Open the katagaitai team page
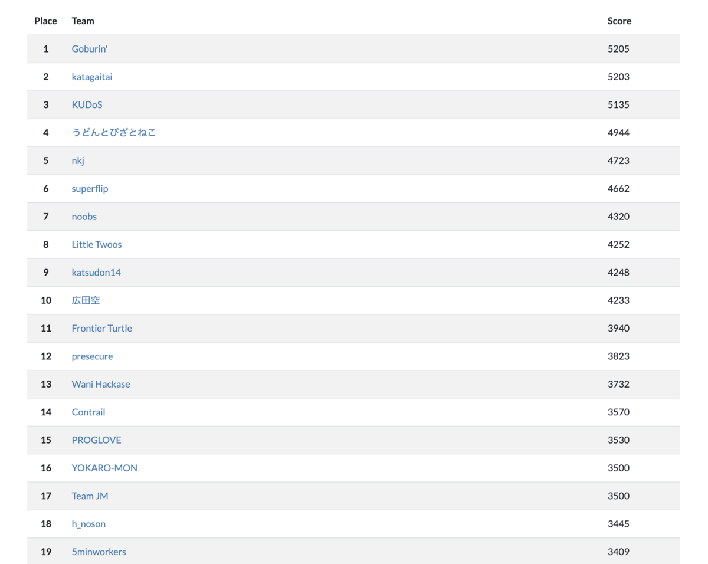Viewport: 708px width, 564px height. 92,77
